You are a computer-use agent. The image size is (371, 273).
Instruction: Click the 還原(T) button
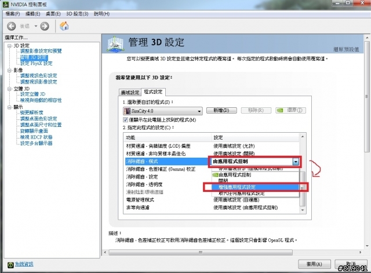click(290, 110)
